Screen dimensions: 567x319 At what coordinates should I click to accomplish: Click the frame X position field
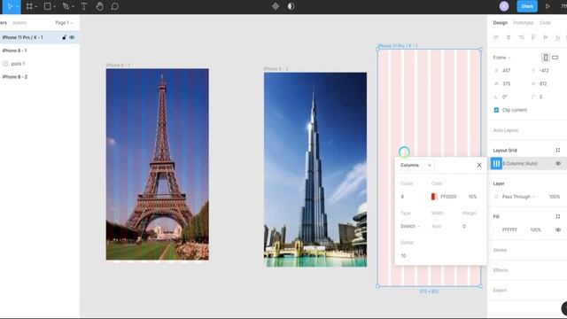click(x=507, y=71)
